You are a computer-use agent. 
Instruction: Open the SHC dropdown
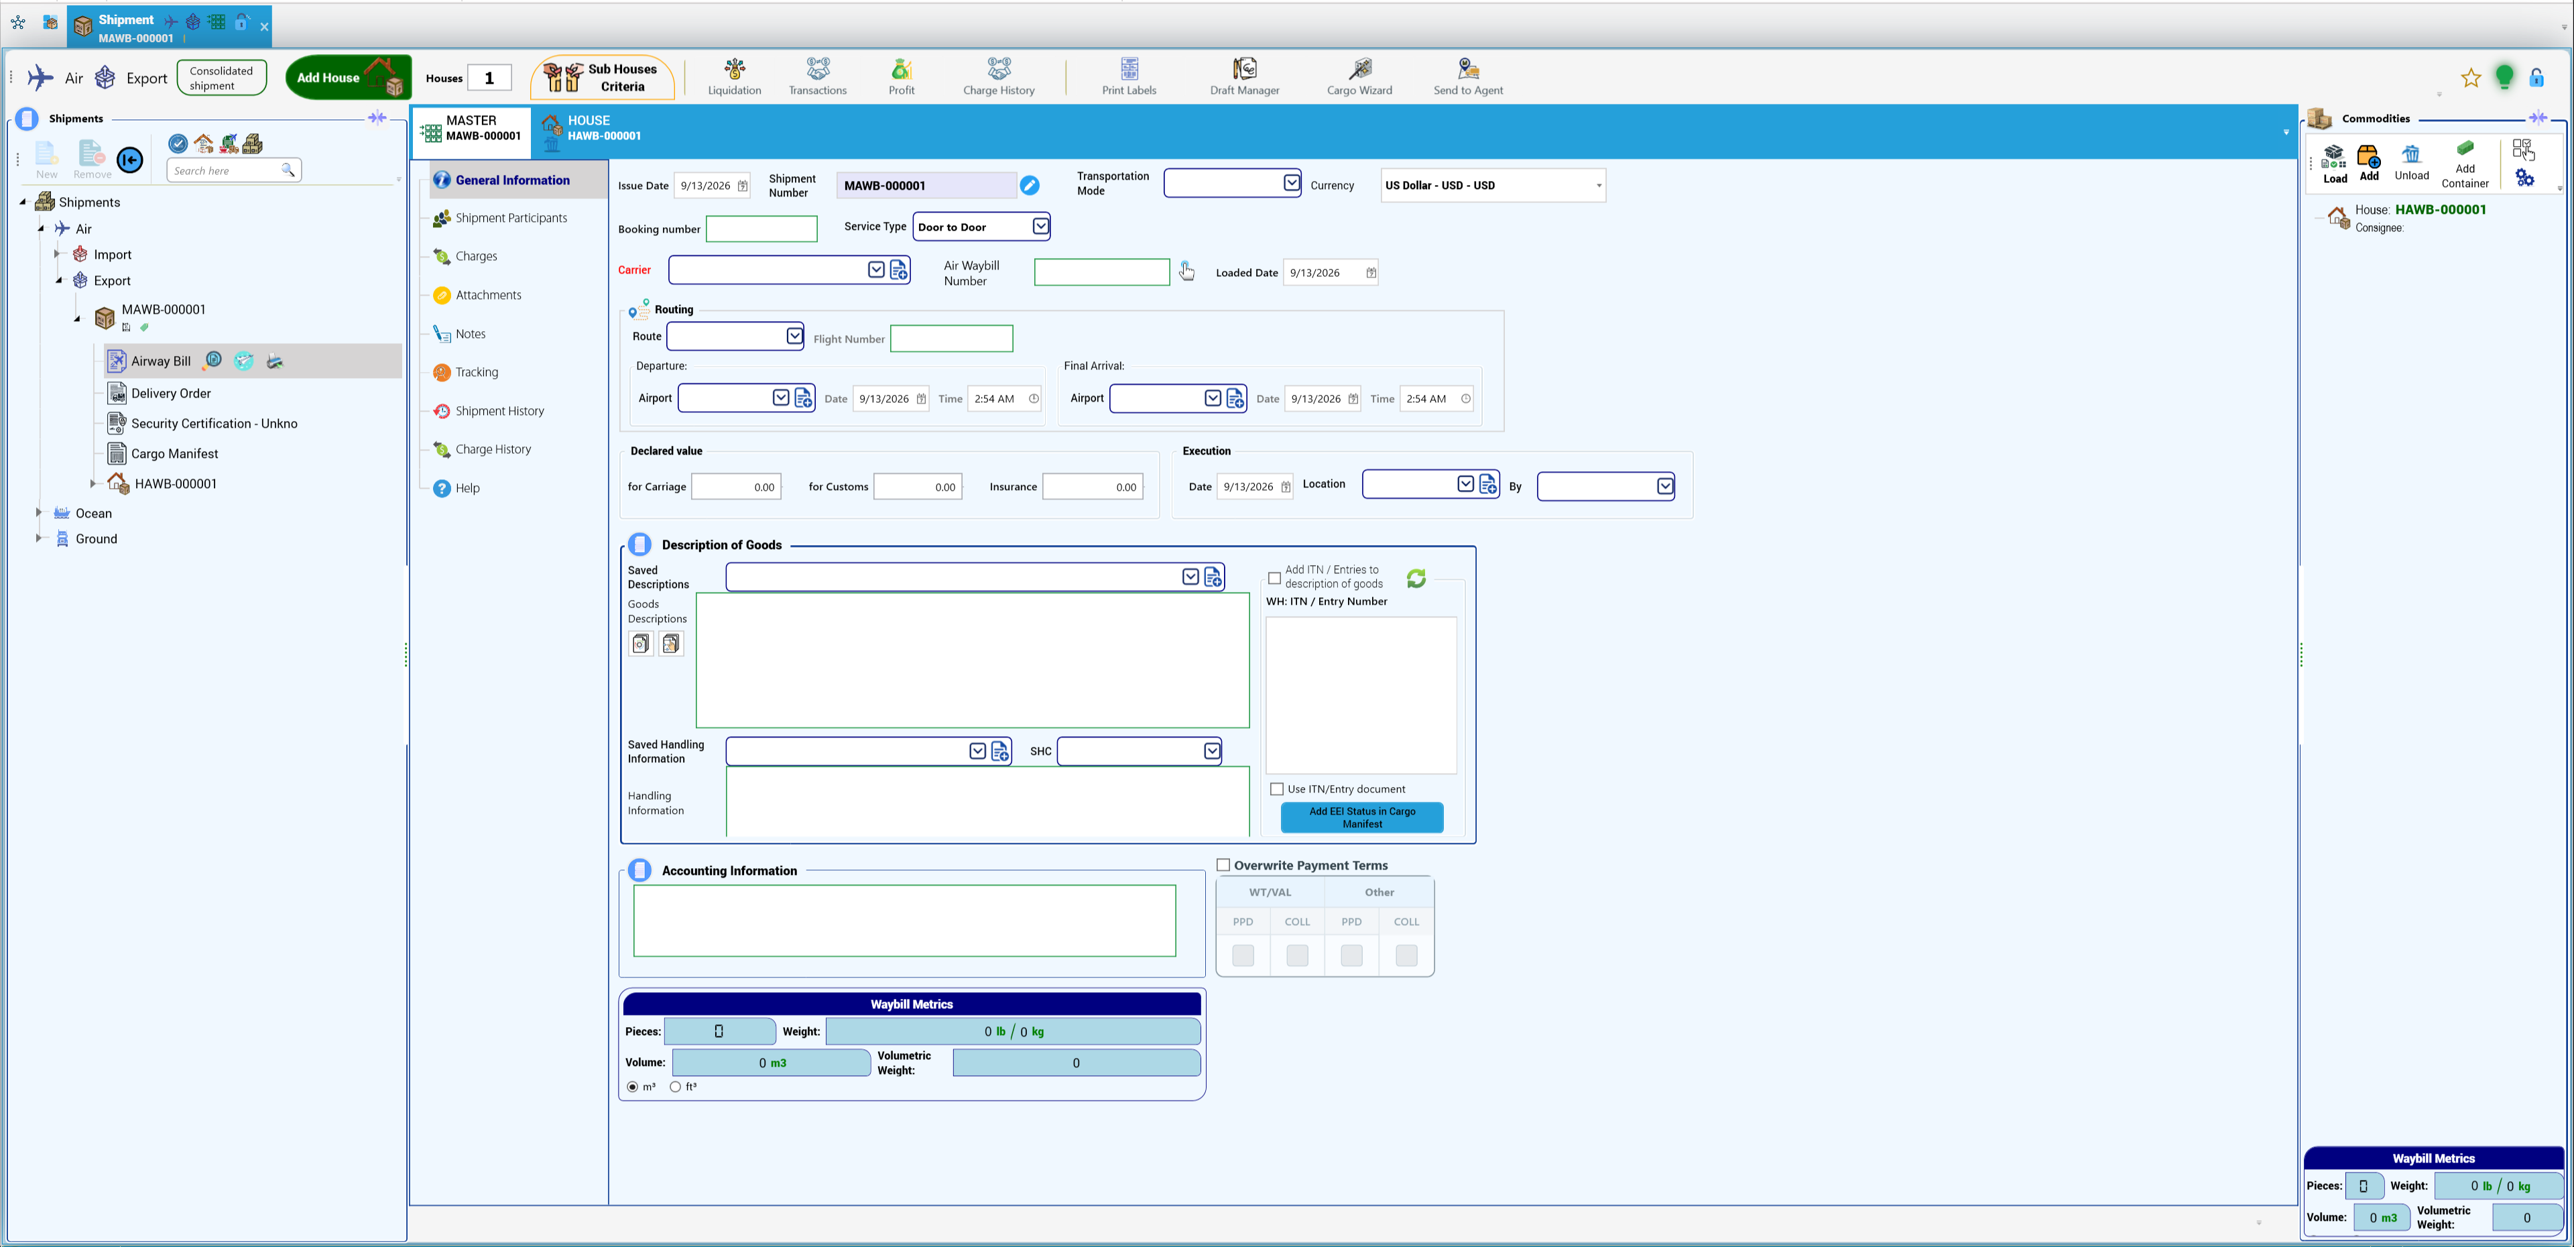(1211, 750)
